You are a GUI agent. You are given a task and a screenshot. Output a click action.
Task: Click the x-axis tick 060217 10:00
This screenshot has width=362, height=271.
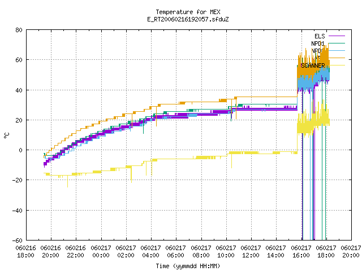[226, 251]
